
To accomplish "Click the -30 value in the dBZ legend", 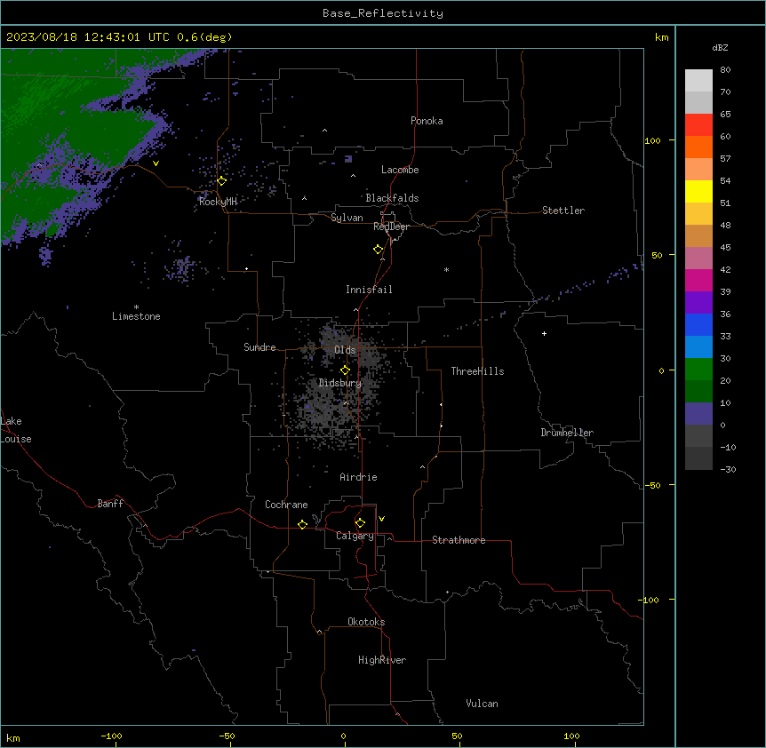I will click(x=728, y=469).
